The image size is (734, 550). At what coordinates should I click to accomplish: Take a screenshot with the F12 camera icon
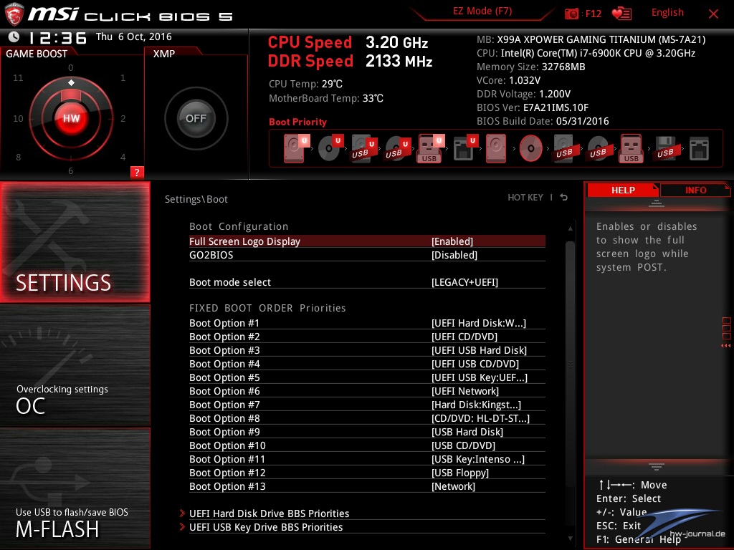point(571,14)
